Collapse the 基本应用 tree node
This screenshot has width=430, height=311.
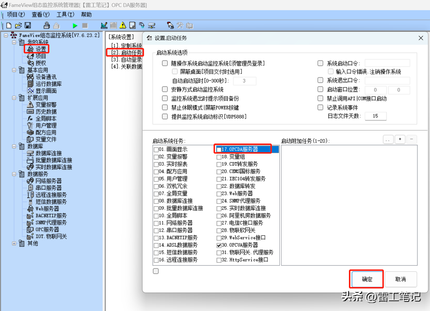14,70
